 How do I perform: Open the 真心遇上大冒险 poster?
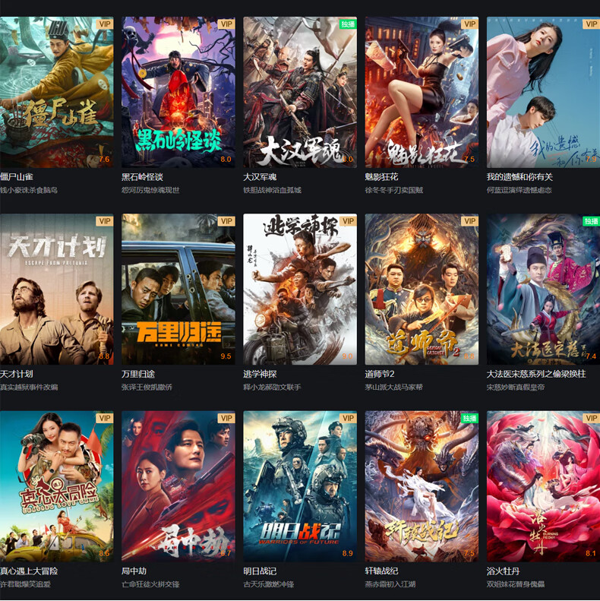[x=57, y=486]
